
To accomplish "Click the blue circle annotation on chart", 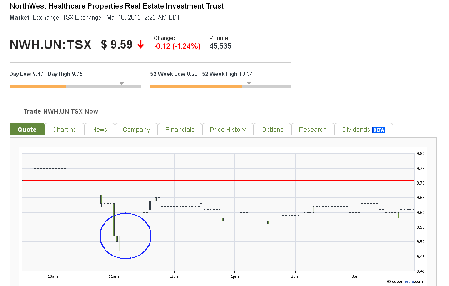I will pos(125,236).
